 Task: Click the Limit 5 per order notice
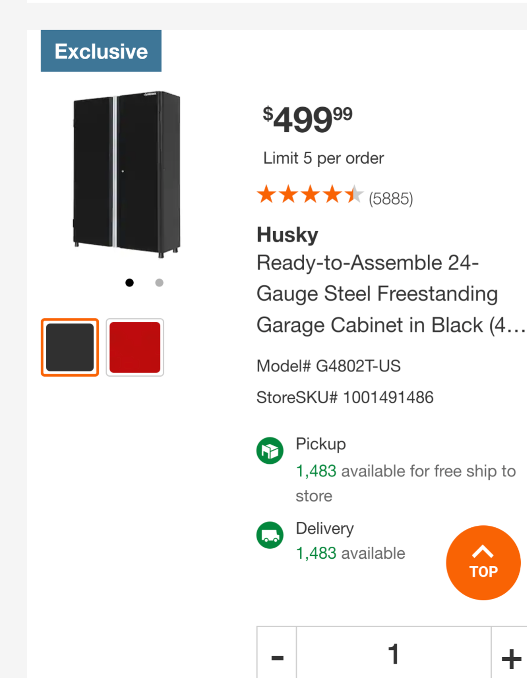[x=323, y=158]
